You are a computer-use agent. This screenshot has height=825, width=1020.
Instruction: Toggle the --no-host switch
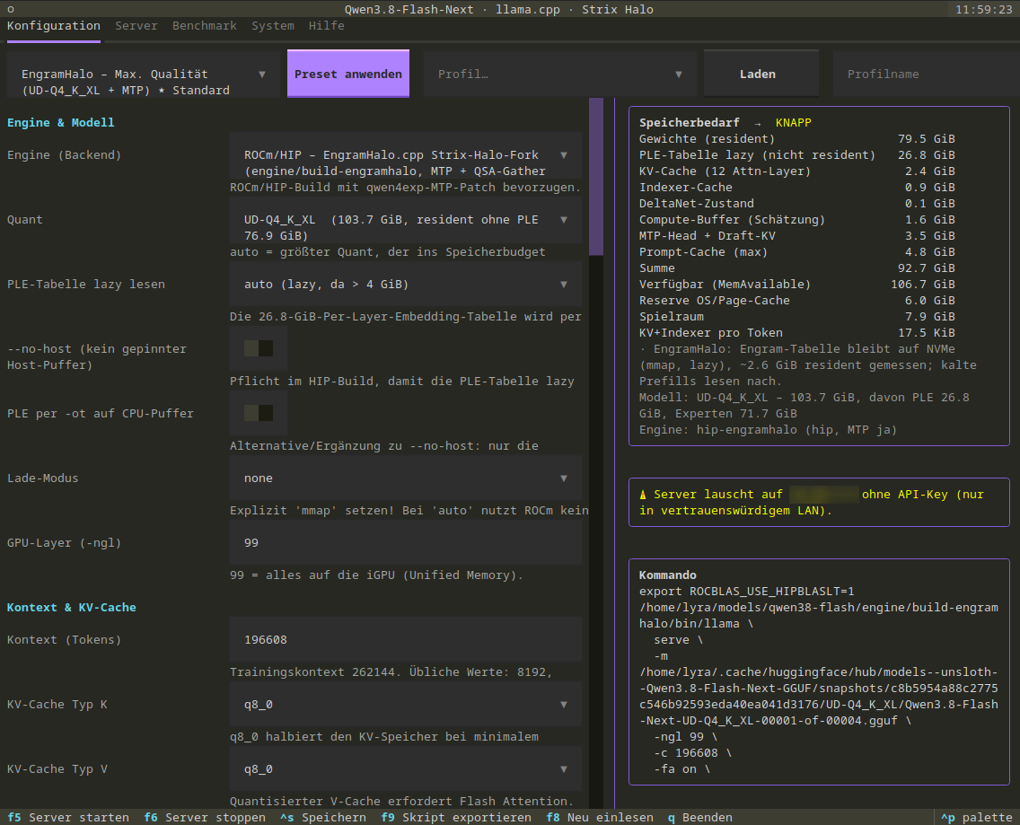(259, 348)
